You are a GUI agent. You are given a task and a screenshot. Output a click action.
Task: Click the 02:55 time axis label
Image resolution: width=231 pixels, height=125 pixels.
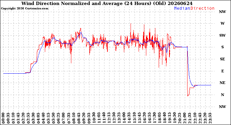click(x=28, y=118)
